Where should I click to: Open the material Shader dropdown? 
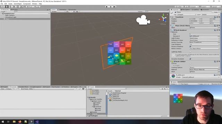coord(200,77)
